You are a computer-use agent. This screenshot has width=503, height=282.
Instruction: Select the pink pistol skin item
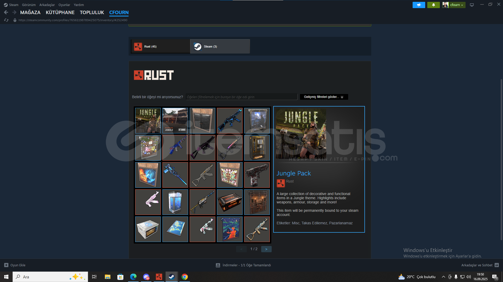pos(148,202)
